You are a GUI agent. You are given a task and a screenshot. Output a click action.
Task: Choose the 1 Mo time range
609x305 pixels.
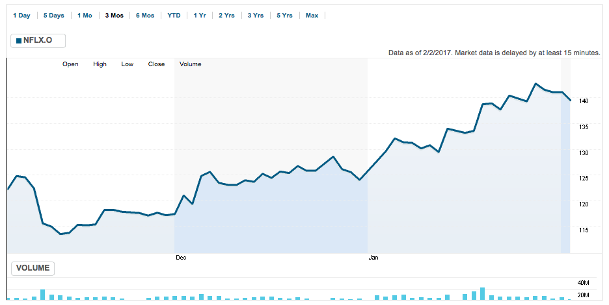point(85,15)
